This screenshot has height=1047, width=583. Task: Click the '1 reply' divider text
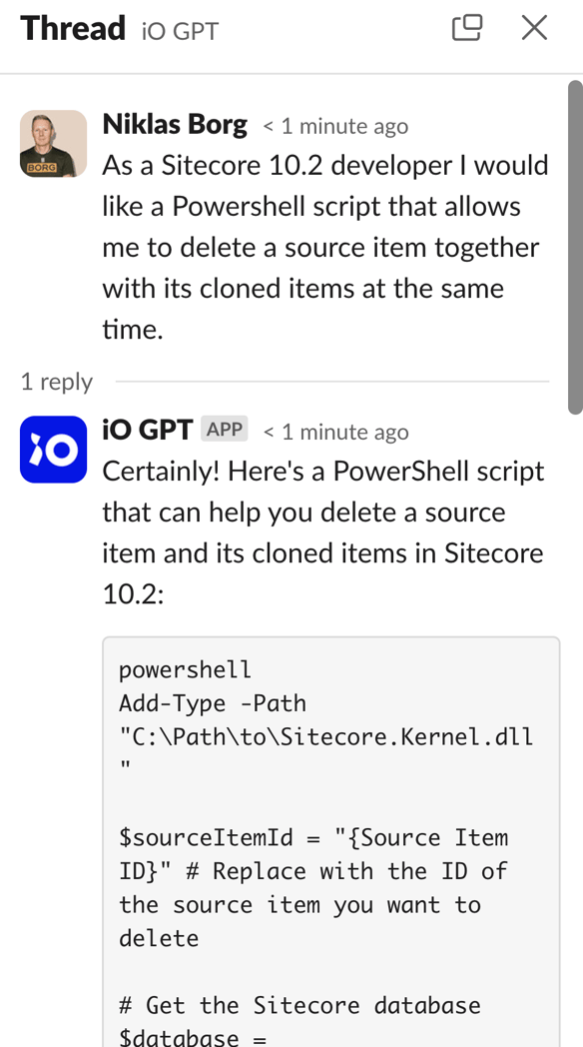(56, 382)
